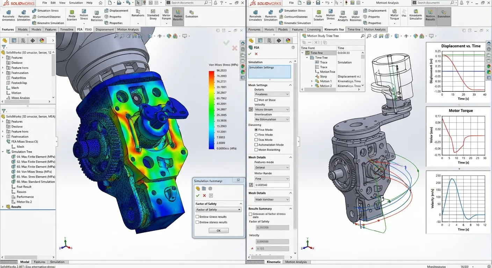Switch to the Time-line tab in right window

click(x=354, y=29)
